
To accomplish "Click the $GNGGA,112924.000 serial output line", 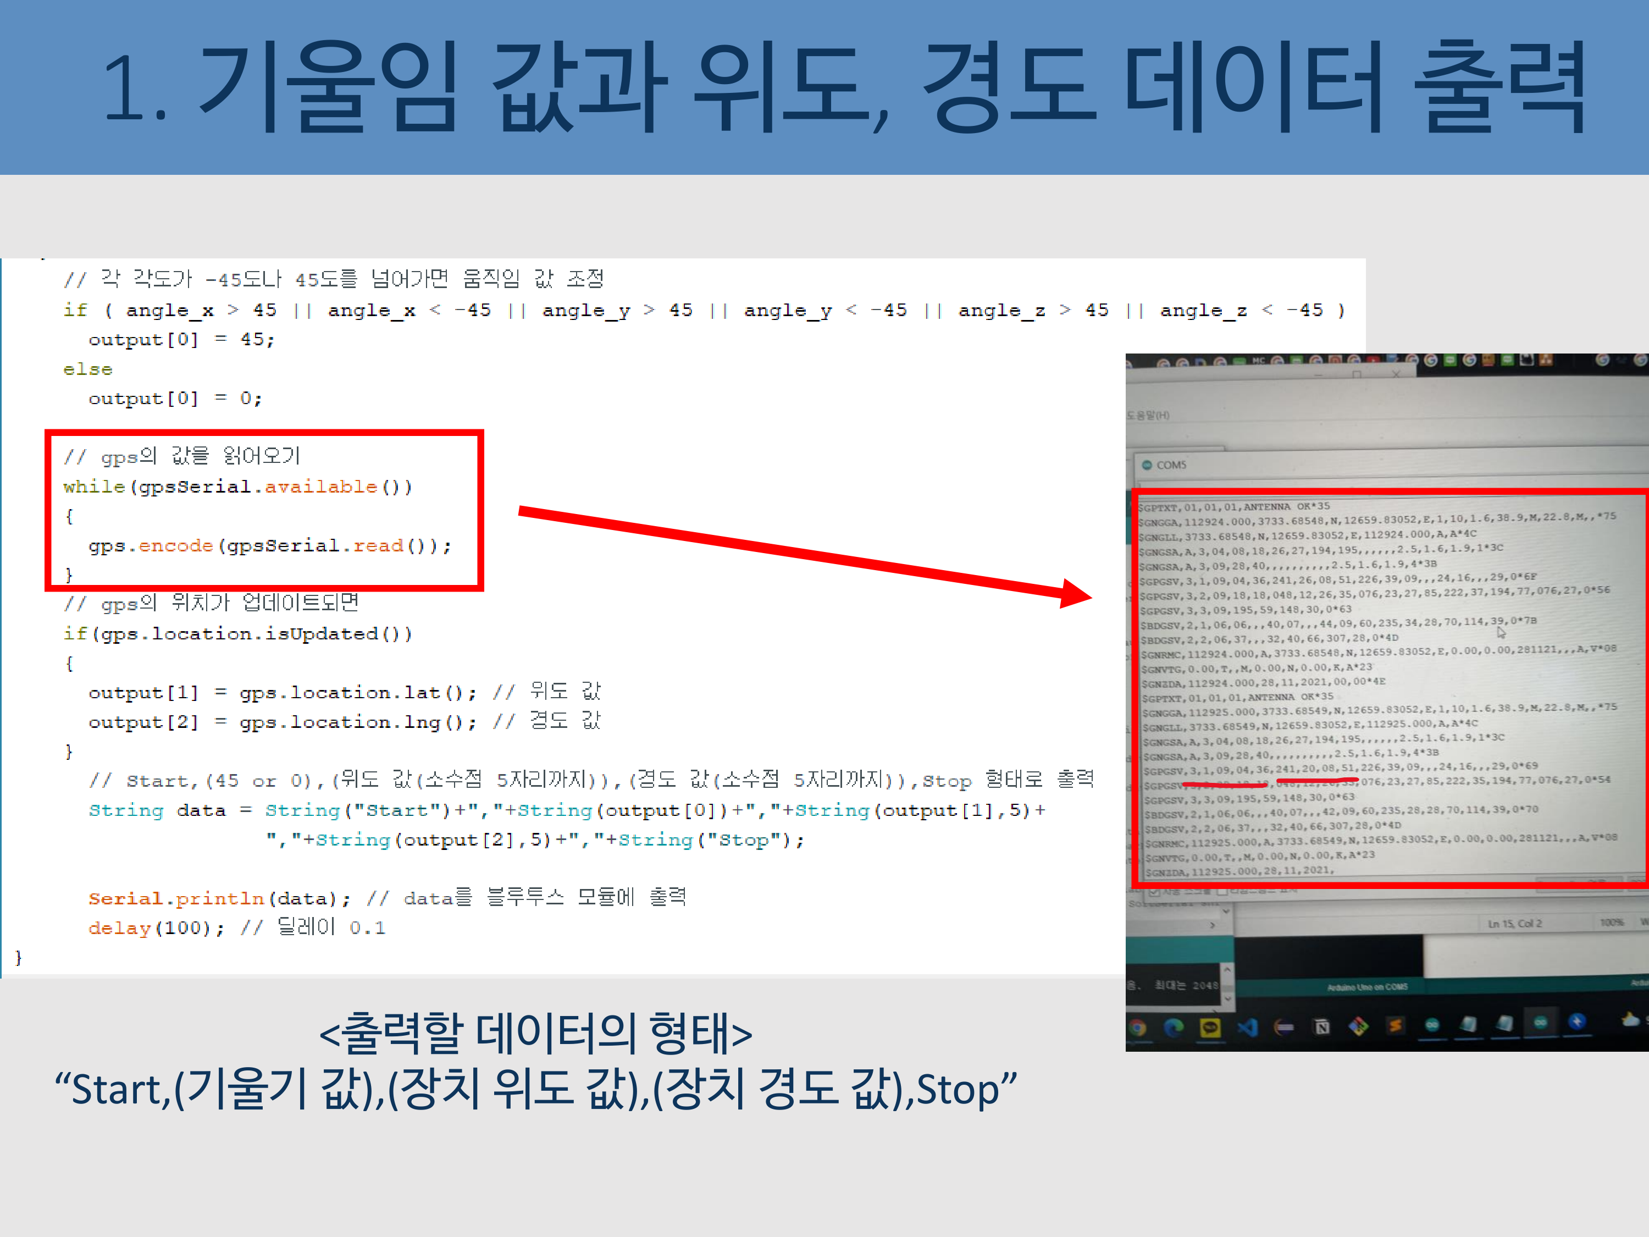I will point(1377,519).
